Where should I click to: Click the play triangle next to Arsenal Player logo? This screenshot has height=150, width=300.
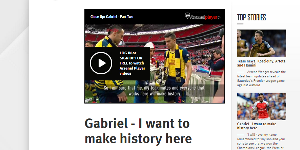coord(219,17)
